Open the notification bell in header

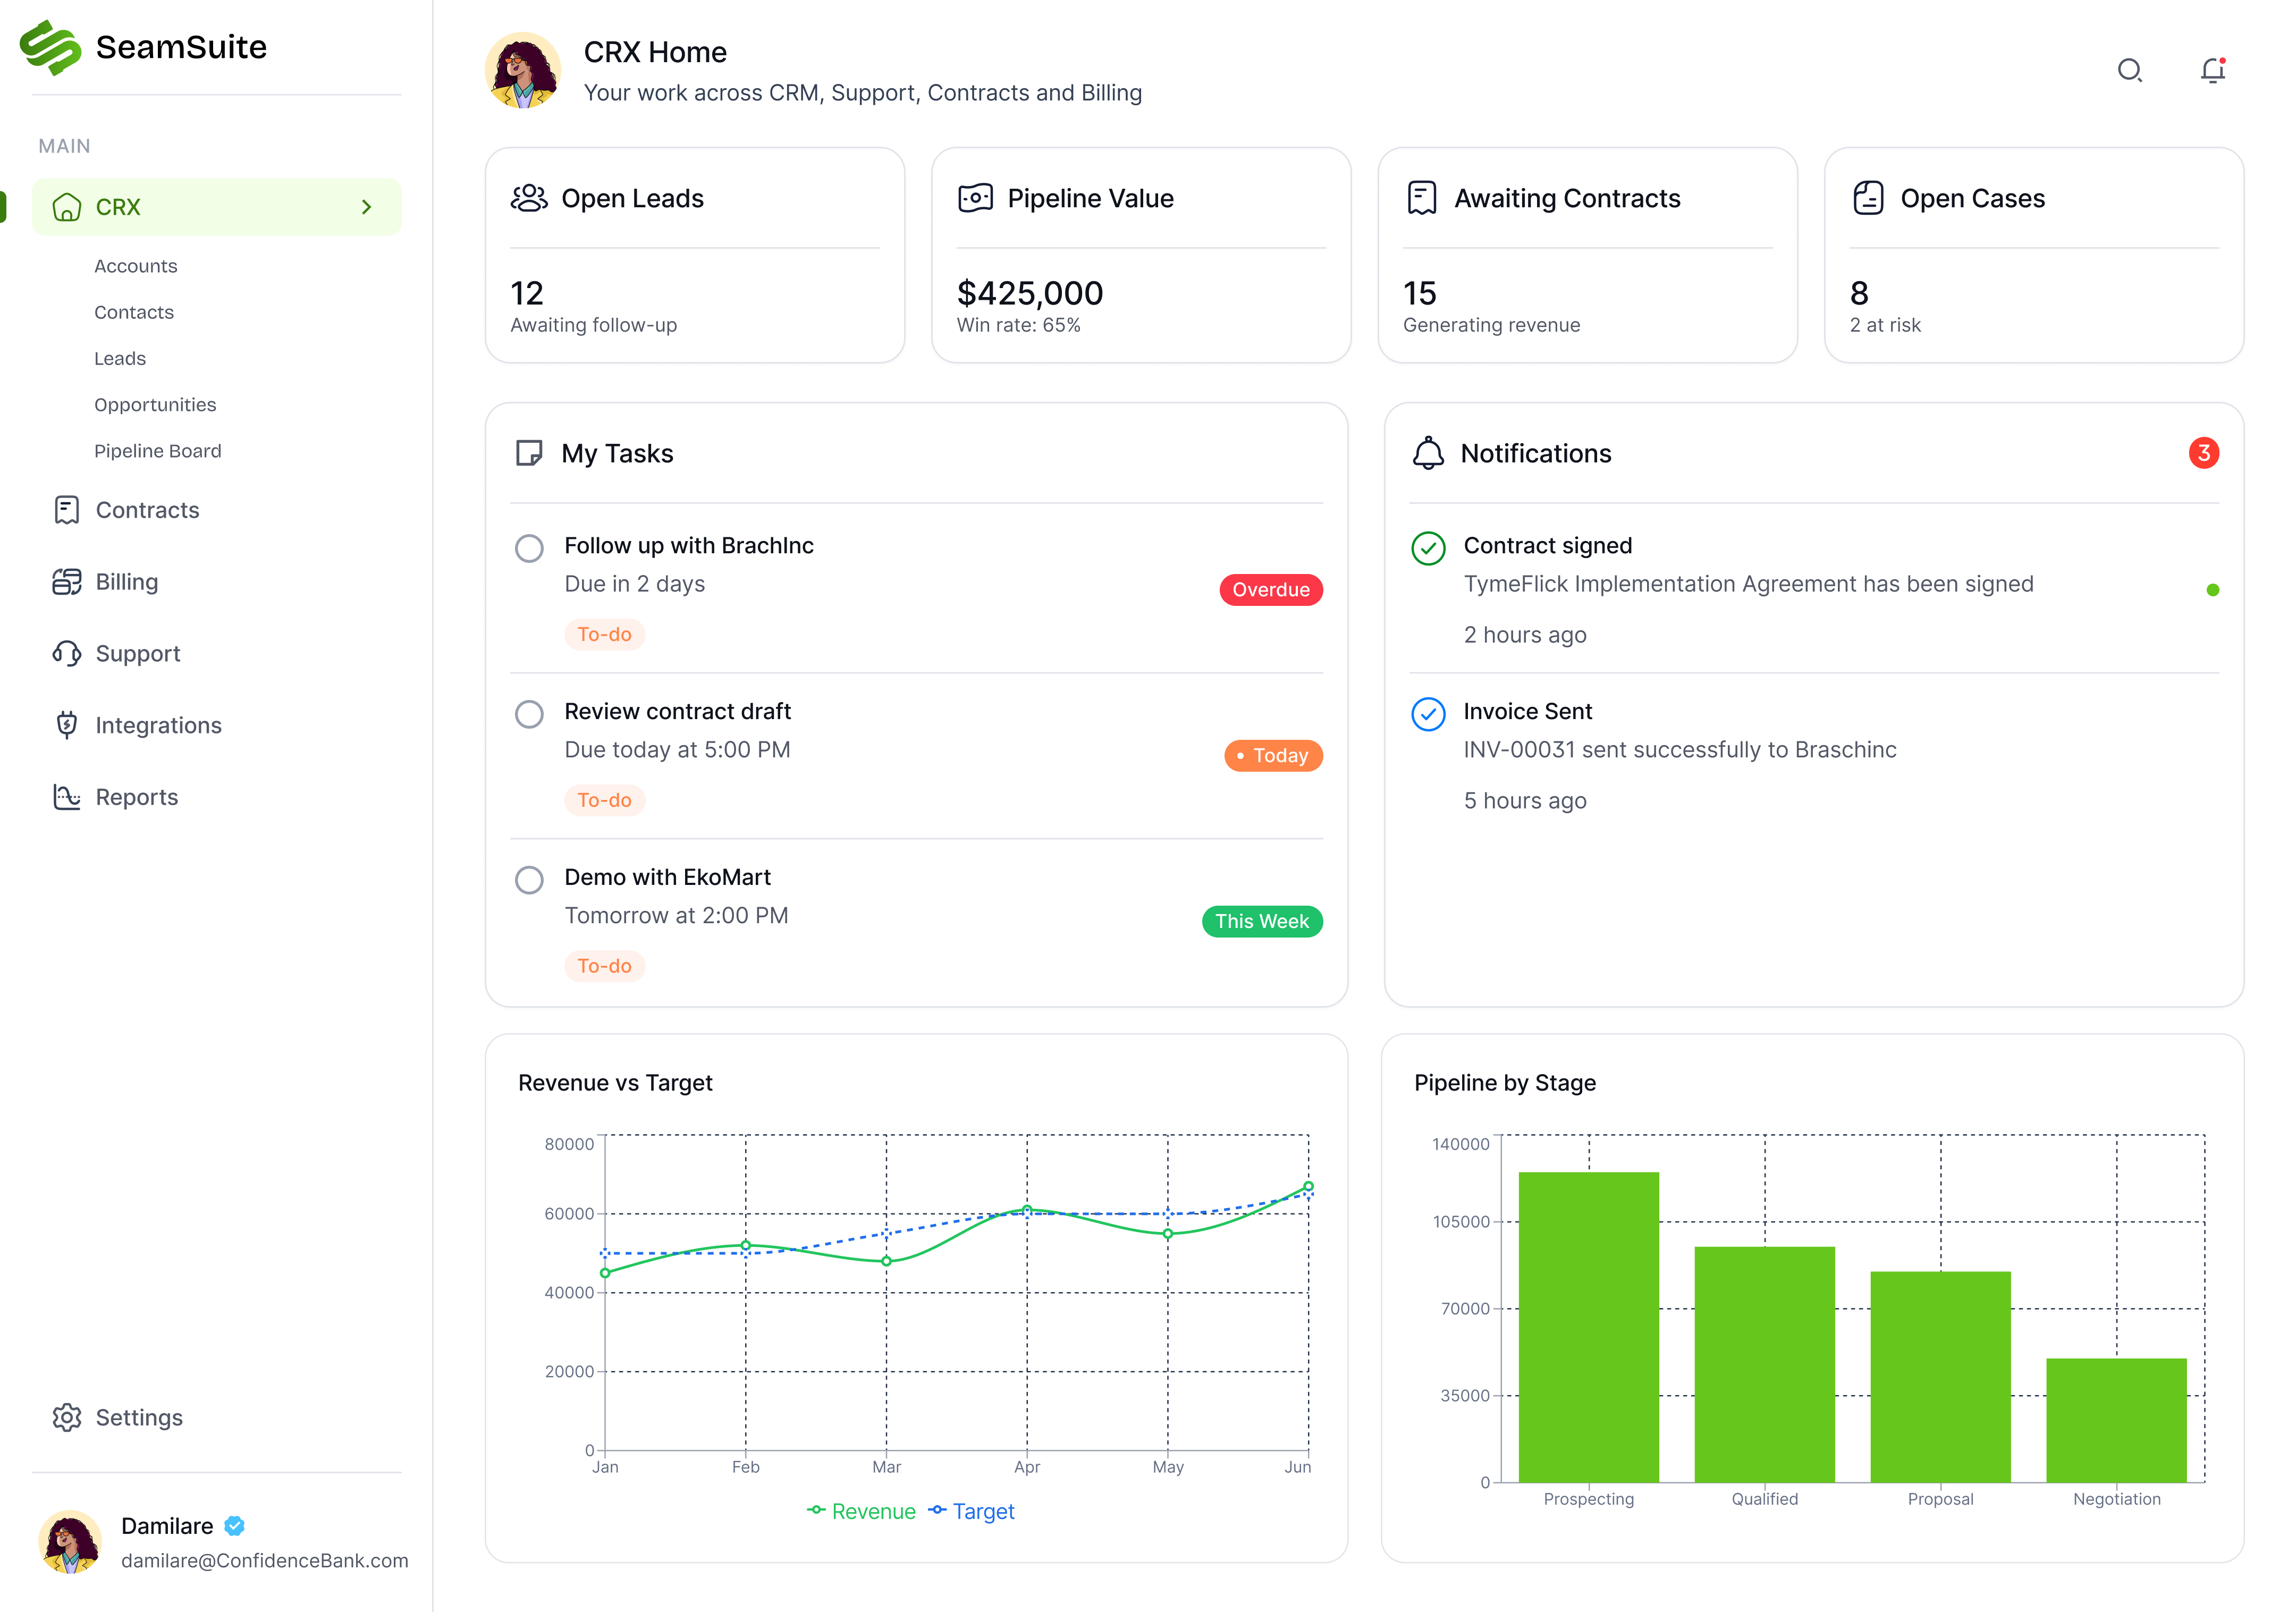coord(2213,70)
